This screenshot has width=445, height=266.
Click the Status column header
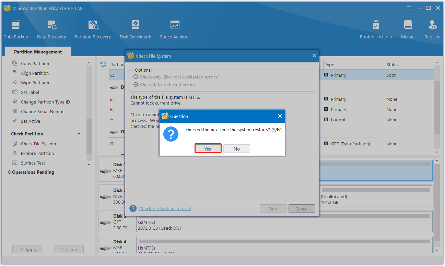click(409, 64)
